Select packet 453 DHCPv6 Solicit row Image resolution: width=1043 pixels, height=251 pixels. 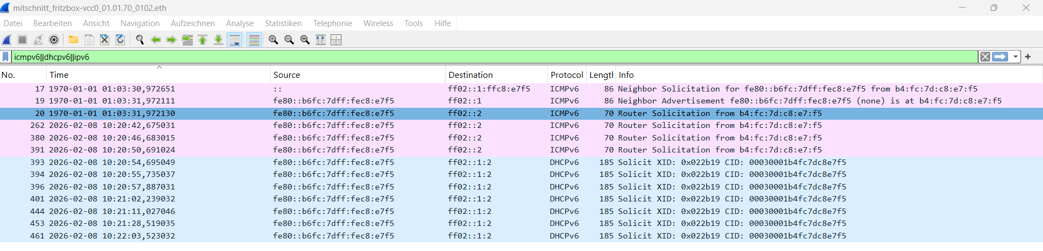point(521,223)
